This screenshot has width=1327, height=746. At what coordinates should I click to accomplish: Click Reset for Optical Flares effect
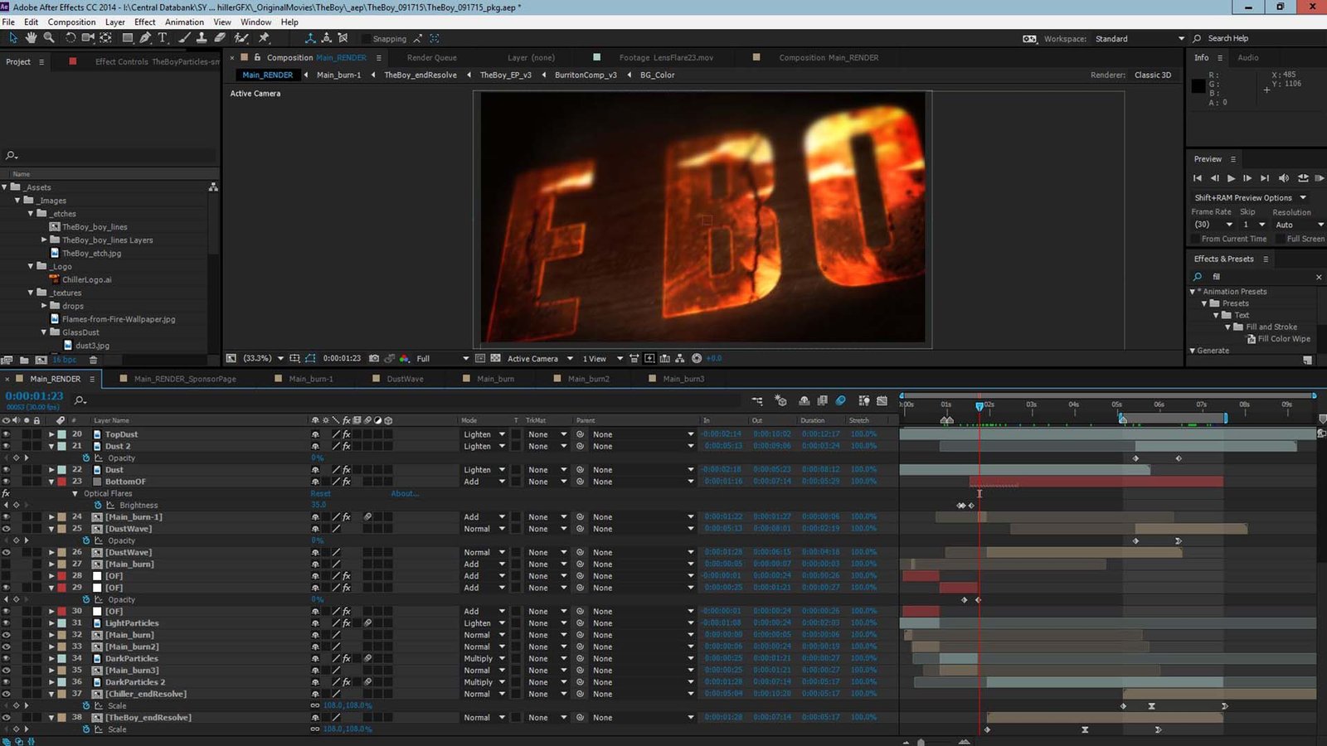click(320, 494)
